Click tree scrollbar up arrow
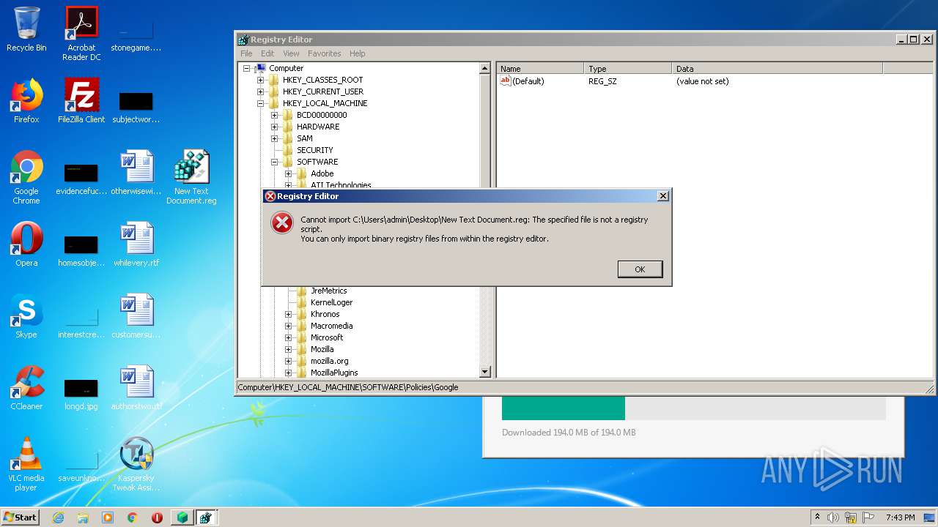This screenshot has width=938, height=527. [484, 68]
